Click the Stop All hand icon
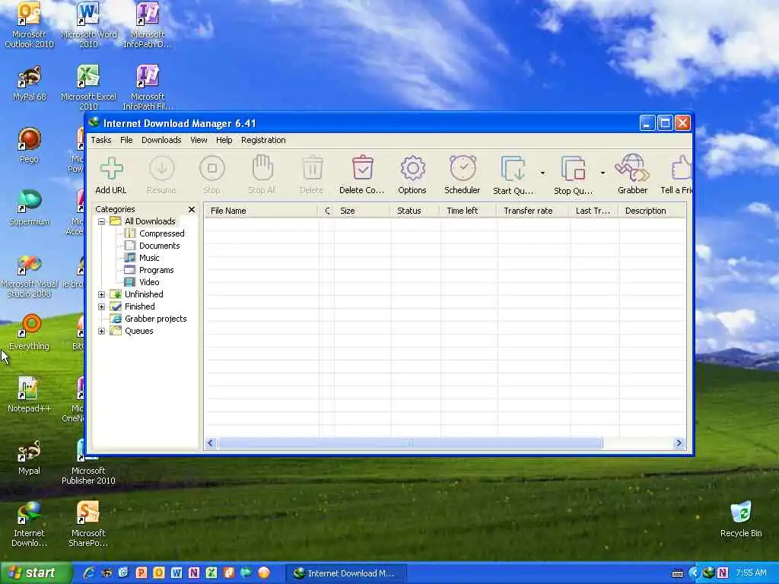Screen dimensions: 779x584 (x=262, y=167)
